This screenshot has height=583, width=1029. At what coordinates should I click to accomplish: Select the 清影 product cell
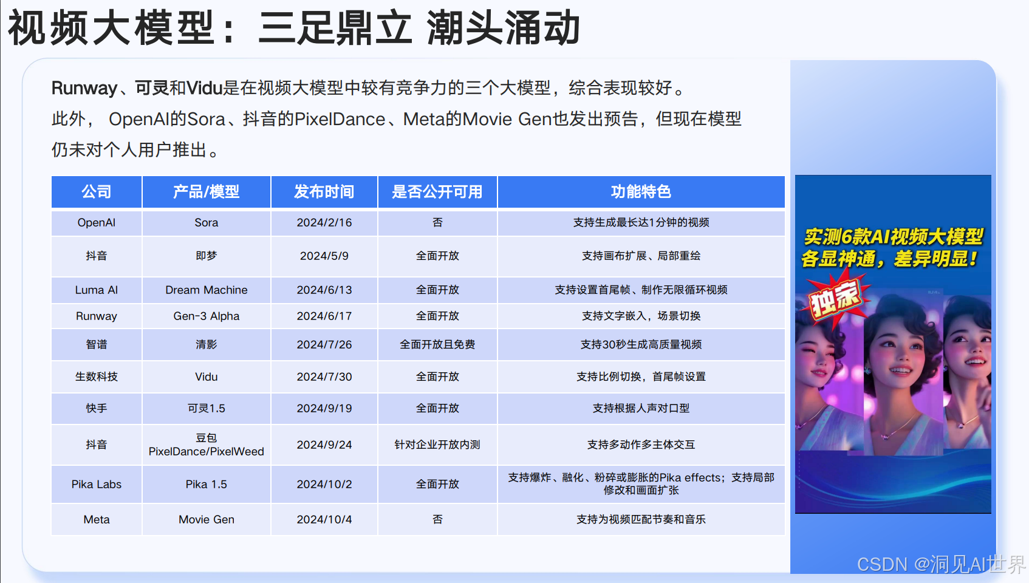click(207, 345)
